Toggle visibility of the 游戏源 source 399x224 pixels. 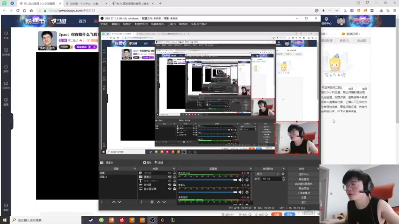169,185
